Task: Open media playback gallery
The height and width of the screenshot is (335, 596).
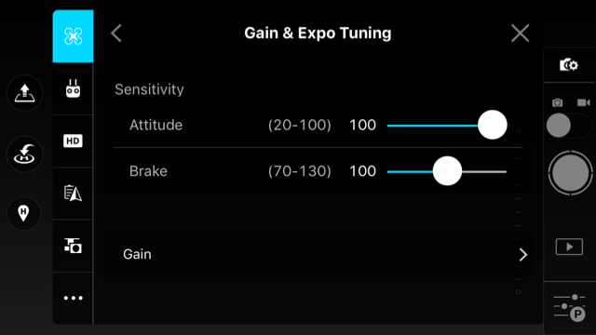Action: pyautogui.click(x=569, y=247)
